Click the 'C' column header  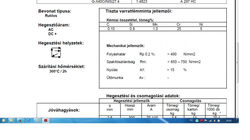point(108,24)
